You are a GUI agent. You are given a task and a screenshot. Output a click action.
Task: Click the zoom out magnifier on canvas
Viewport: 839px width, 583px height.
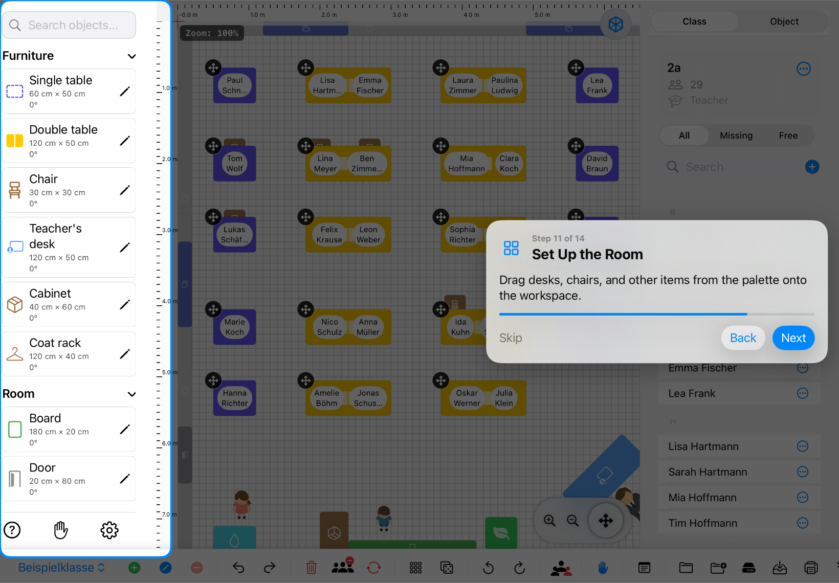(x=573, y=521)
